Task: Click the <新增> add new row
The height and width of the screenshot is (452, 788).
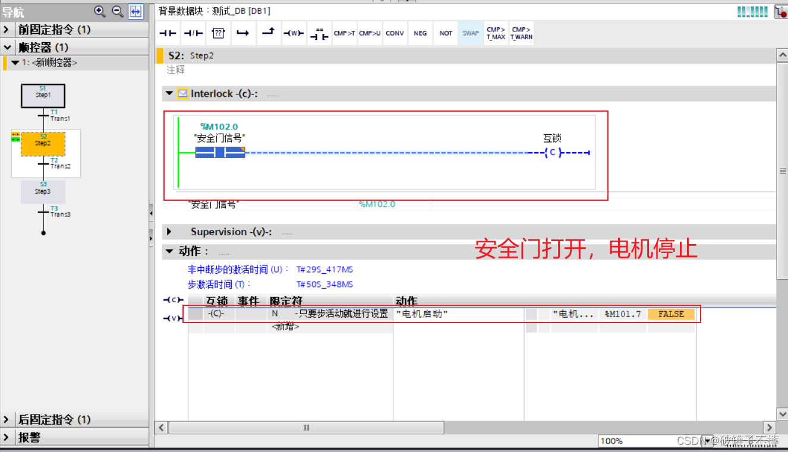Action: (x=285, y=327)
